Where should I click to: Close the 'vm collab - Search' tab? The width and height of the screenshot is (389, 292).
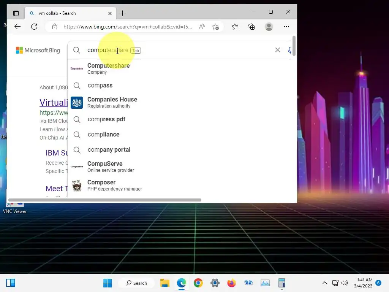click(110, 13)
